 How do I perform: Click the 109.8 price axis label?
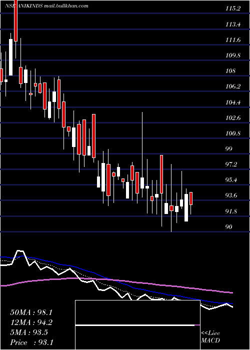coord(233,55)
